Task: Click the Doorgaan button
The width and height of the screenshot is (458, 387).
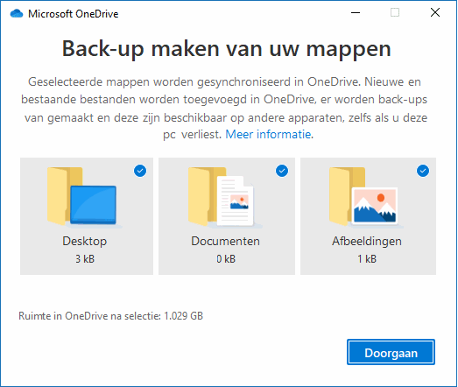Action: click(391, 352)
